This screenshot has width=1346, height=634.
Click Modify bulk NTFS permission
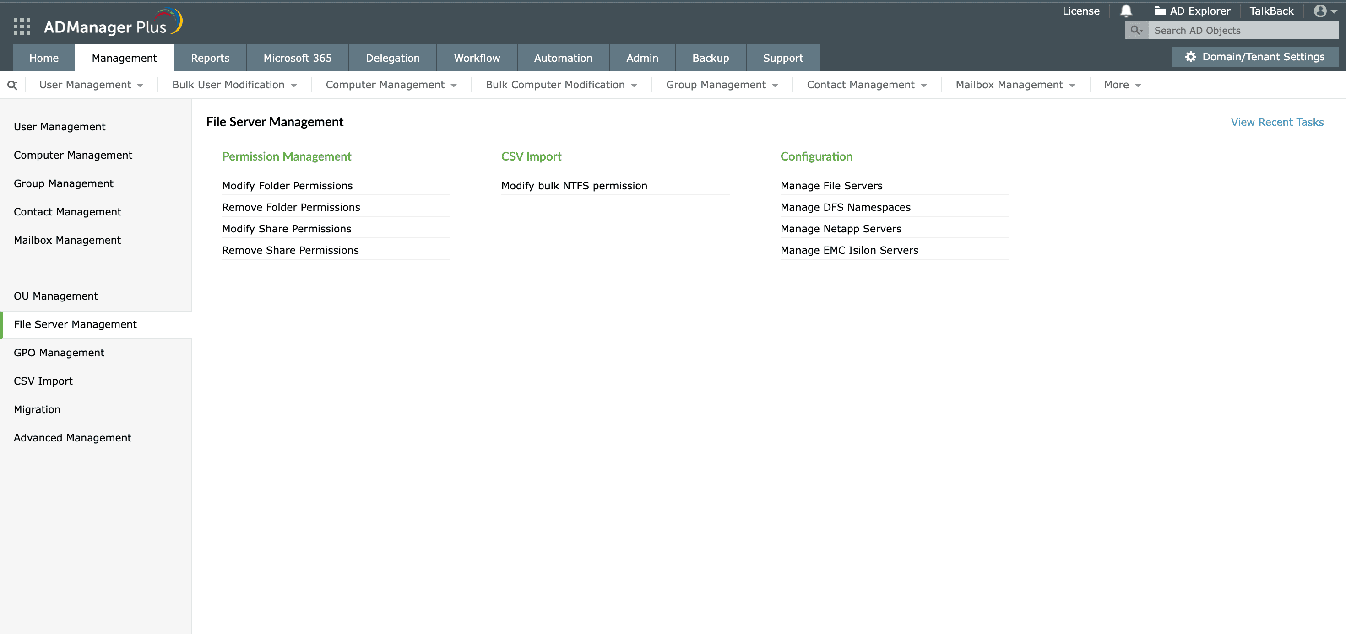pos(574,186)
